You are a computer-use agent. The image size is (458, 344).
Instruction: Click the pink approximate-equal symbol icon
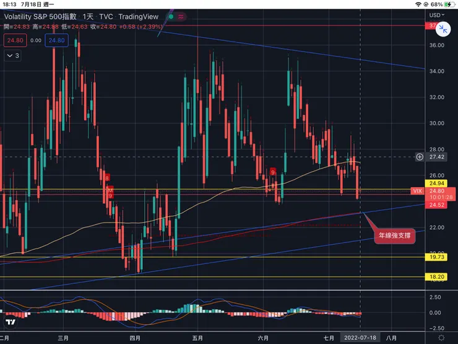(x=181, y=17)
